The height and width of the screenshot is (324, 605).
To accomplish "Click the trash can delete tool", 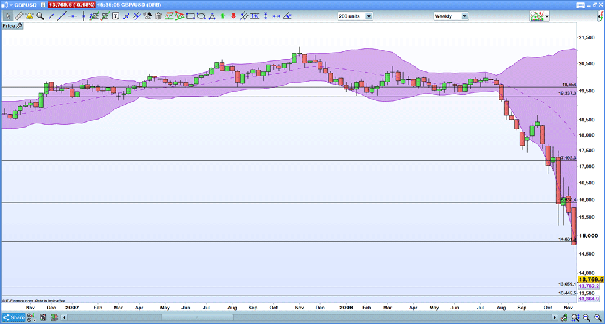I will click(x=158, y=16).
